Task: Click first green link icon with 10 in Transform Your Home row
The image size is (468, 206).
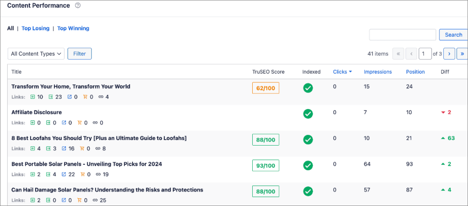Action: [33, 97]
